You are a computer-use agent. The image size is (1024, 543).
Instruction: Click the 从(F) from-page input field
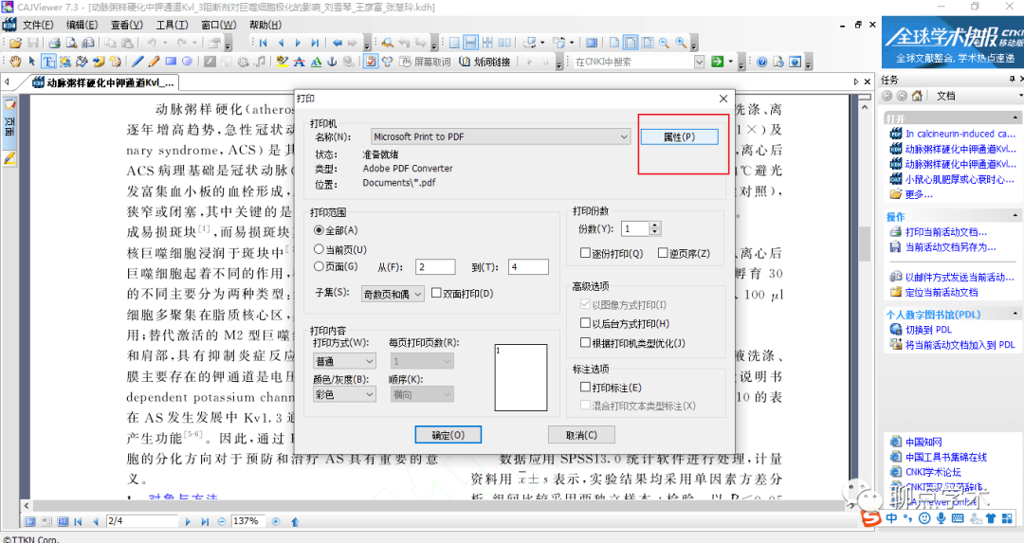click(435, 266)
